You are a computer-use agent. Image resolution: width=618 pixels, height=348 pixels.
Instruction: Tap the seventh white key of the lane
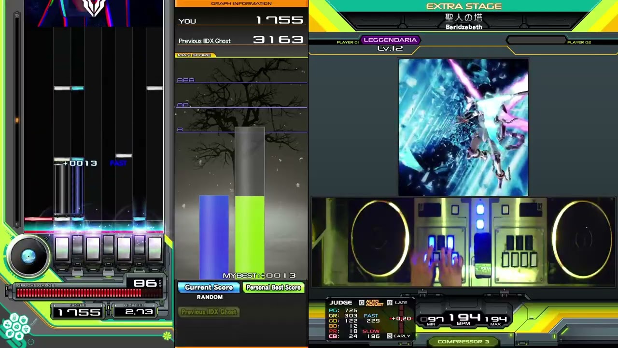[x=155, y=248]
